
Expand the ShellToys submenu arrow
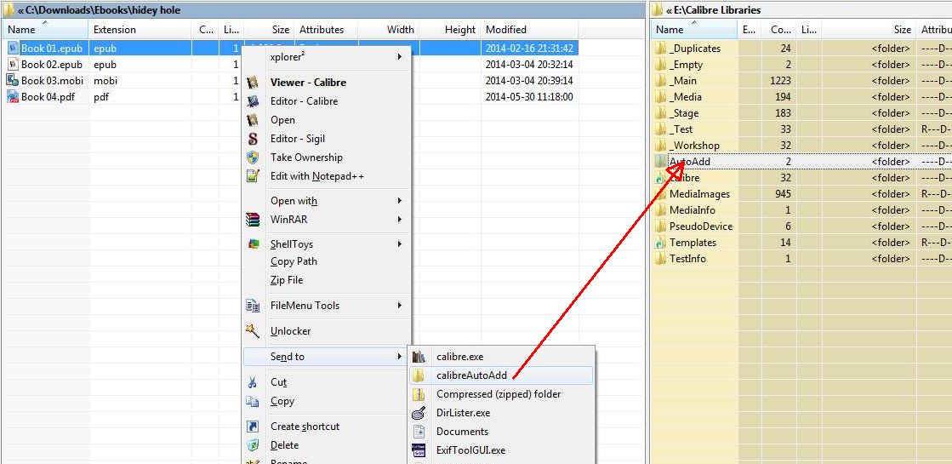coord(400,244)
